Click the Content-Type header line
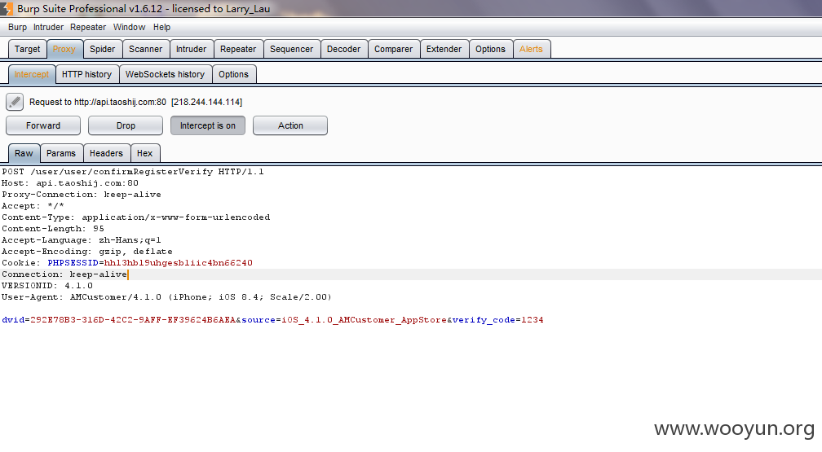822x452 pixels. (x=135, y=217)
